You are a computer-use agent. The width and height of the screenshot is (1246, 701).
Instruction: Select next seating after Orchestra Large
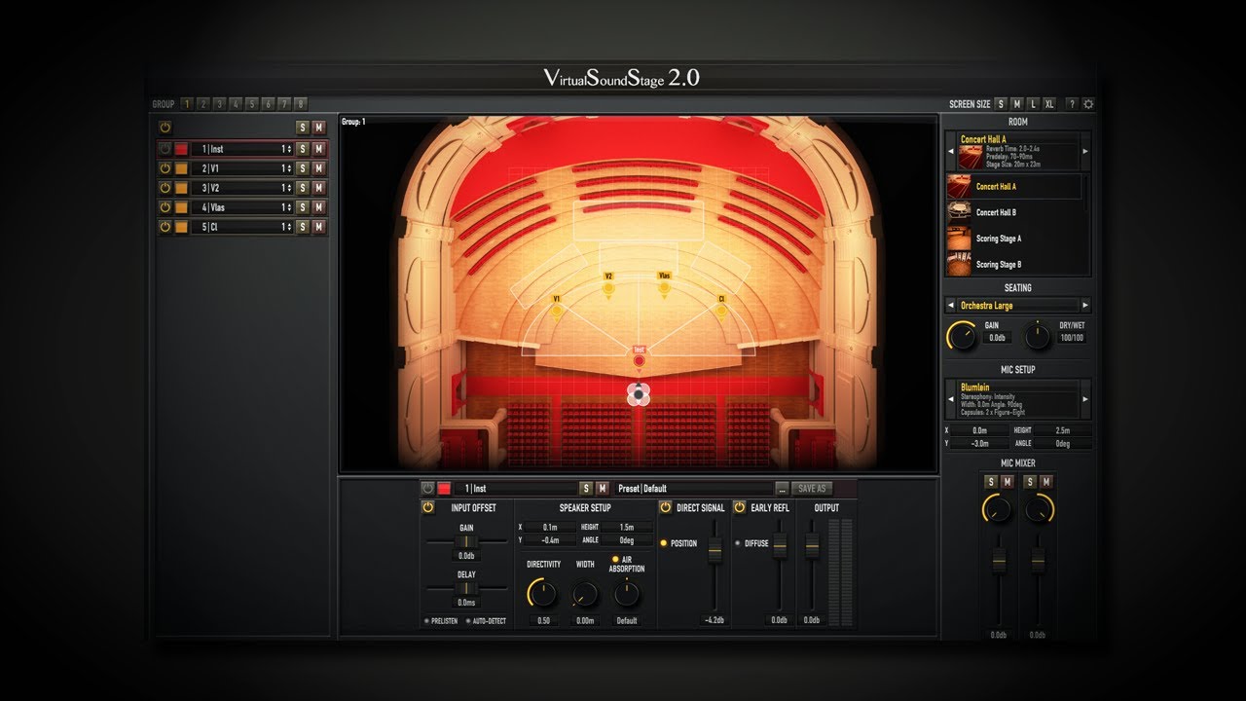pyautogui.click(x=1085, y=305)
